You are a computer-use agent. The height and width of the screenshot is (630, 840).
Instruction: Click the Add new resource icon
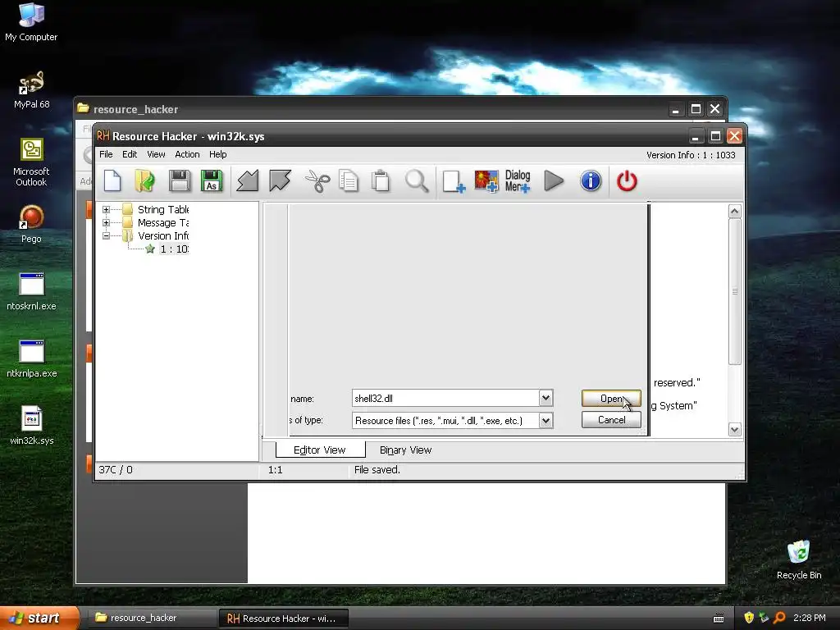pos(454,181)
